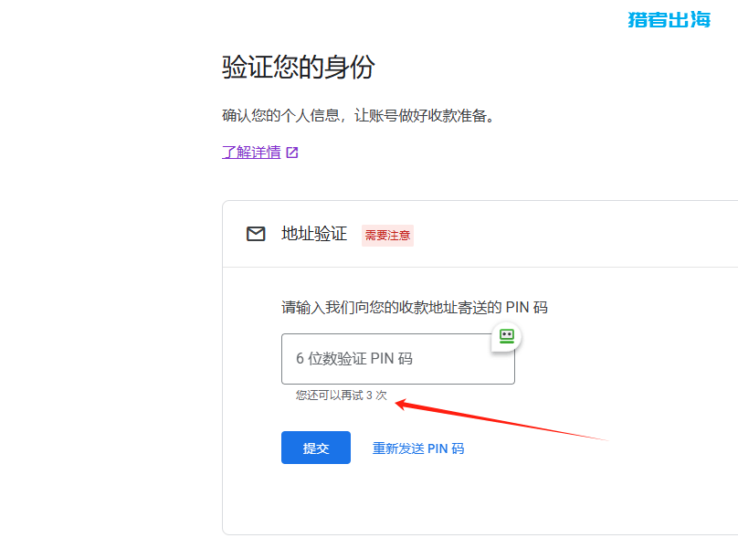This screenshot has height=538, width=738.
Task: Click the 请输入我们向您的收款地址寄送的 PIN 码 instruction
Action: pos(414,307)
